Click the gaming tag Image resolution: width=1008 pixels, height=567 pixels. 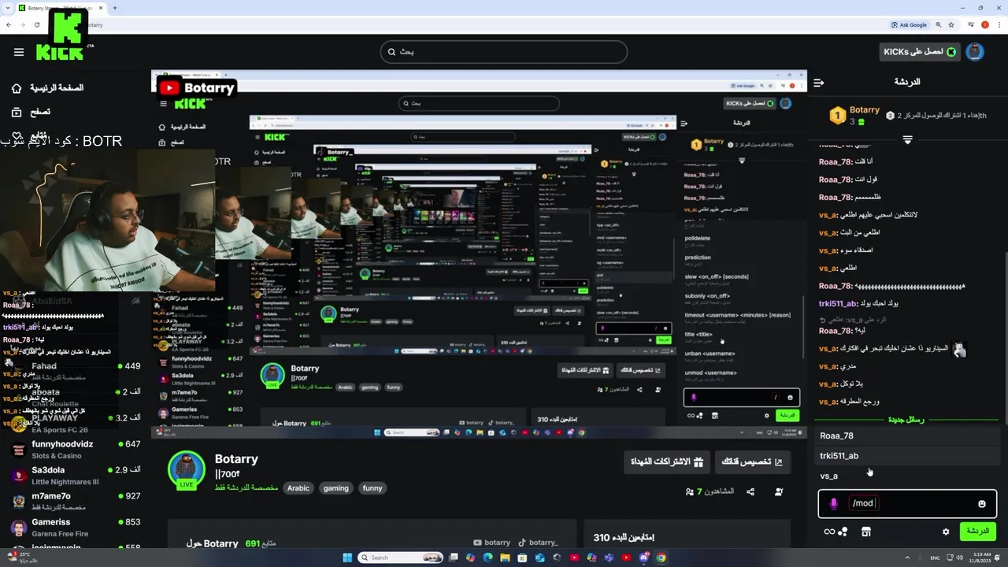(335, 488)
